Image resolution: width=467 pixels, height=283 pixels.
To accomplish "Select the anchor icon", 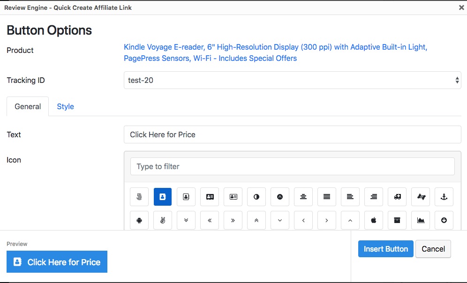I will (x=444, y=197).
